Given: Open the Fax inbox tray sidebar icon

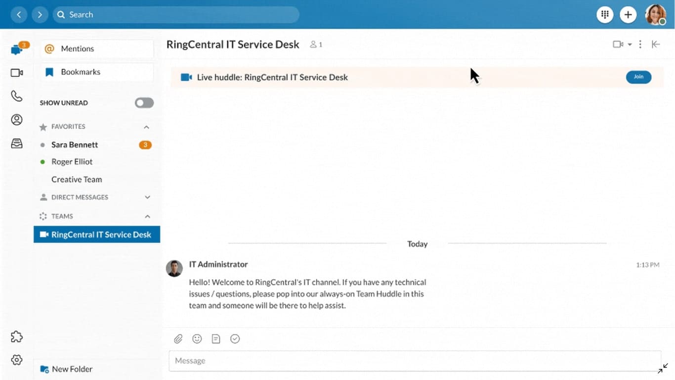Looking at the screenshot, I should tap(17, 143).
